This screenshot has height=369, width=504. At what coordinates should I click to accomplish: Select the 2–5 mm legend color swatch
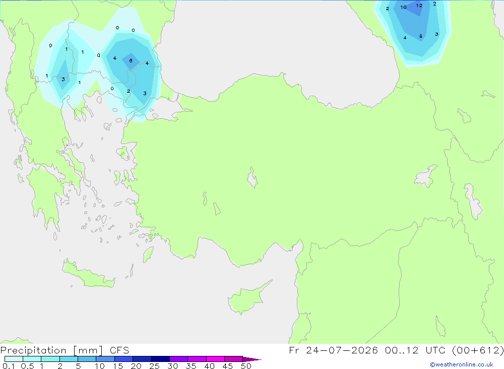point(69,359)
